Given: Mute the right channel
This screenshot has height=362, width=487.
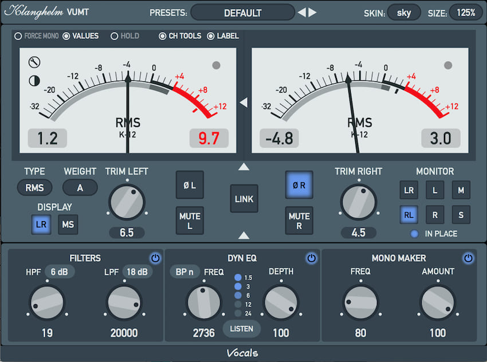Looking at the screenshot, I should pos(299,221).
